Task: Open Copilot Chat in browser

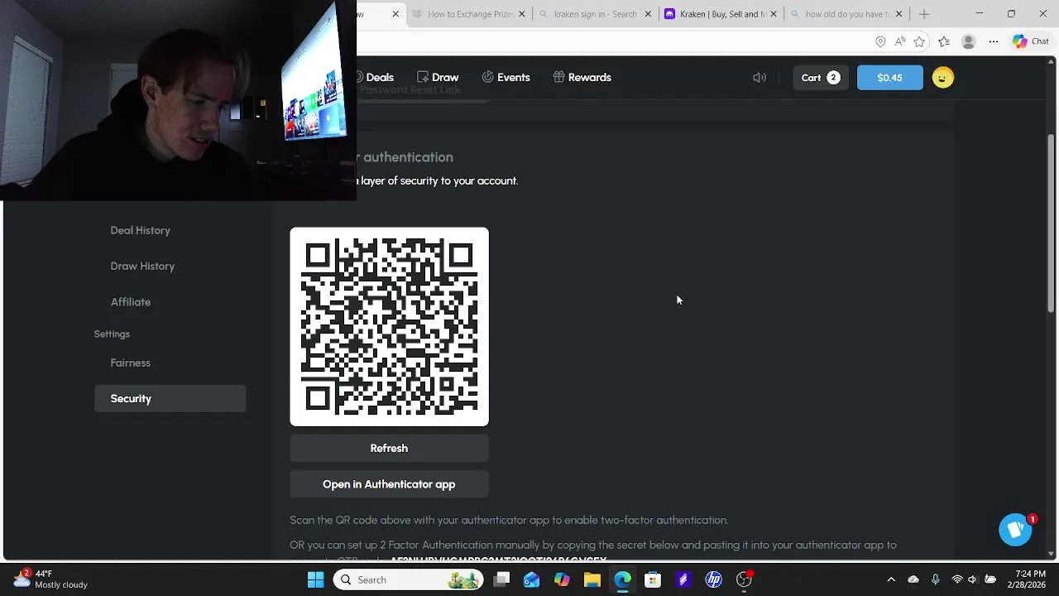Action: tap(1031, 41)
